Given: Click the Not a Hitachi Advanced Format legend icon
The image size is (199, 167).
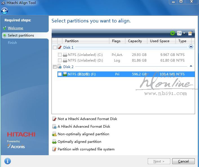Looking at the screenshot, I should [x=54, y=119].
